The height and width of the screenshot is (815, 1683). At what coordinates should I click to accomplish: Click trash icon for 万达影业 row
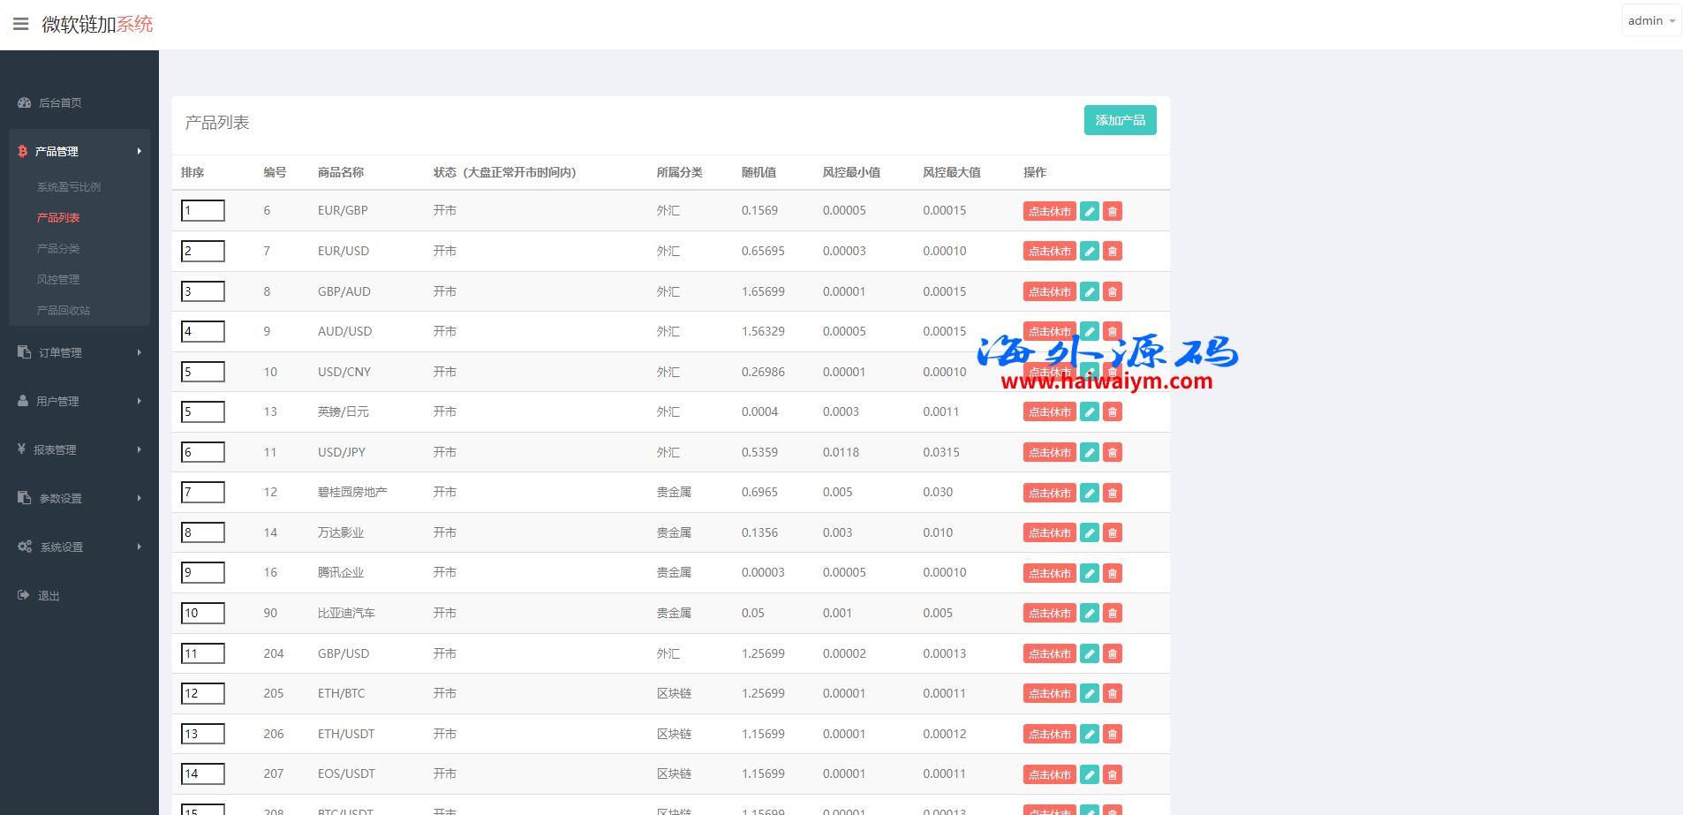point(1113,533)
